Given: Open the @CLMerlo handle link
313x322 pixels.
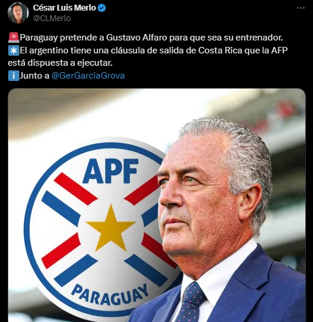Looking at the screenshot, I should point(52,19).
